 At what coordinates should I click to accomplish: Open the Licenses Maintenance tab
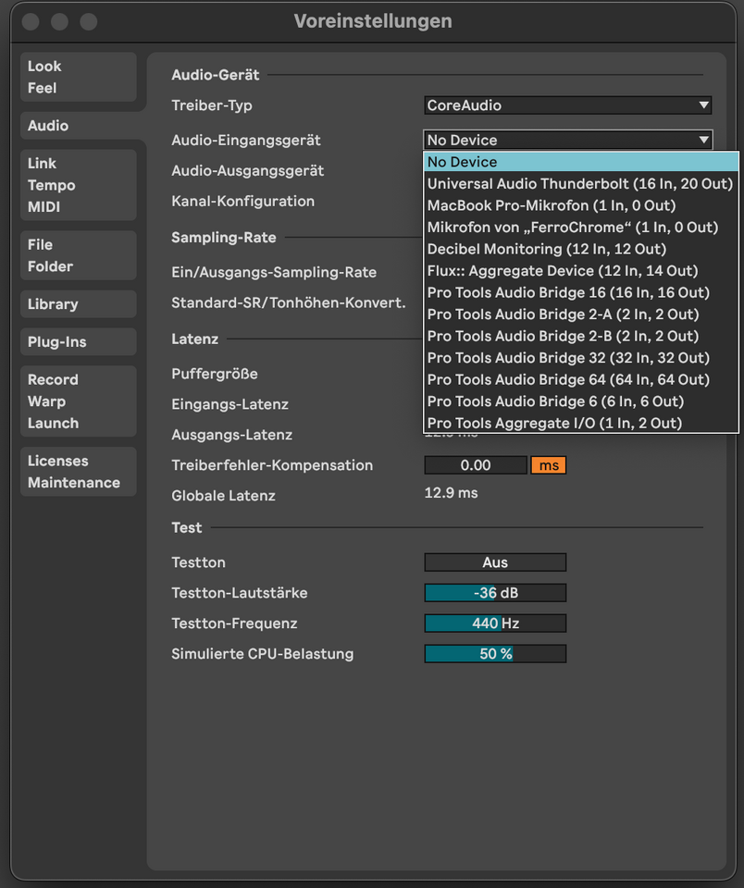[x=79, y=472]
